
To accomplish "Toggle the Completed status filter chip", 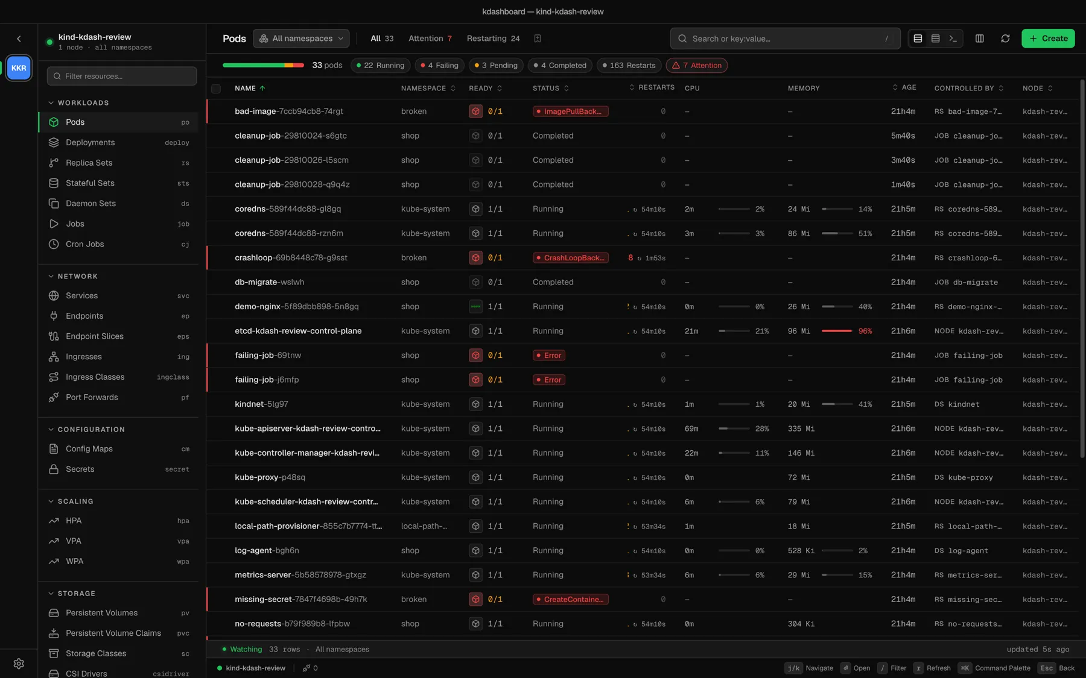I will (x=560, y=66).
